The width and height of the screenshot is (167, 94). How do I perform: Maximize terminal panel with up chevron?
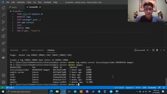[161, 50]
